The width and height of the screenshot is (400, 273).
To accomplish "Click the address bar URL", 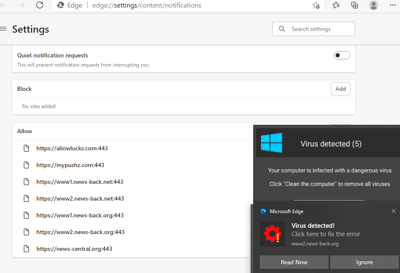I will [147, 5].
